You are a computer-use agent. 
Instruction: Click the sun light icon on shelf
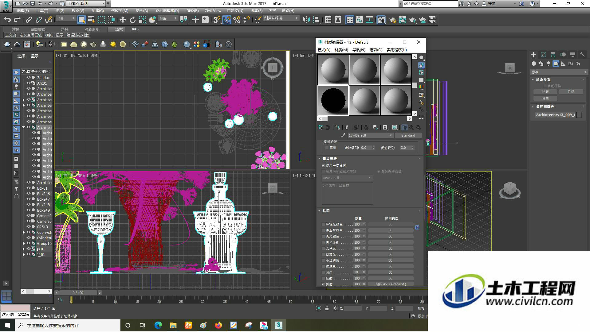(113, 44)
